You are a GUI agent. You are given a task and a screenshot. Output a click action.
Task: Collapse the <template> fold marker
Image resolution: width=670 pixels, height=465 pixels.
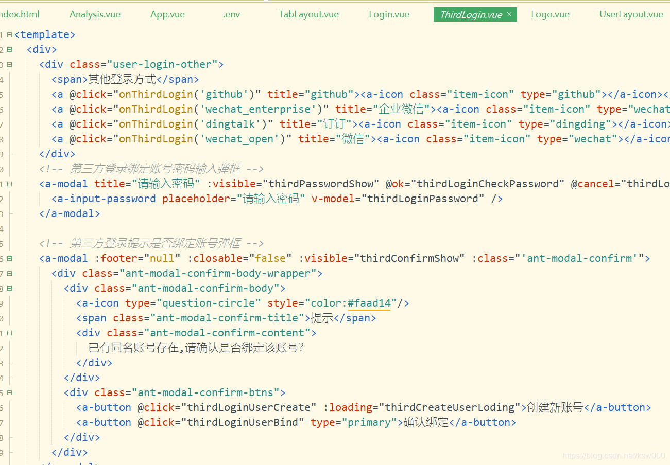click(x=10, y=35)
